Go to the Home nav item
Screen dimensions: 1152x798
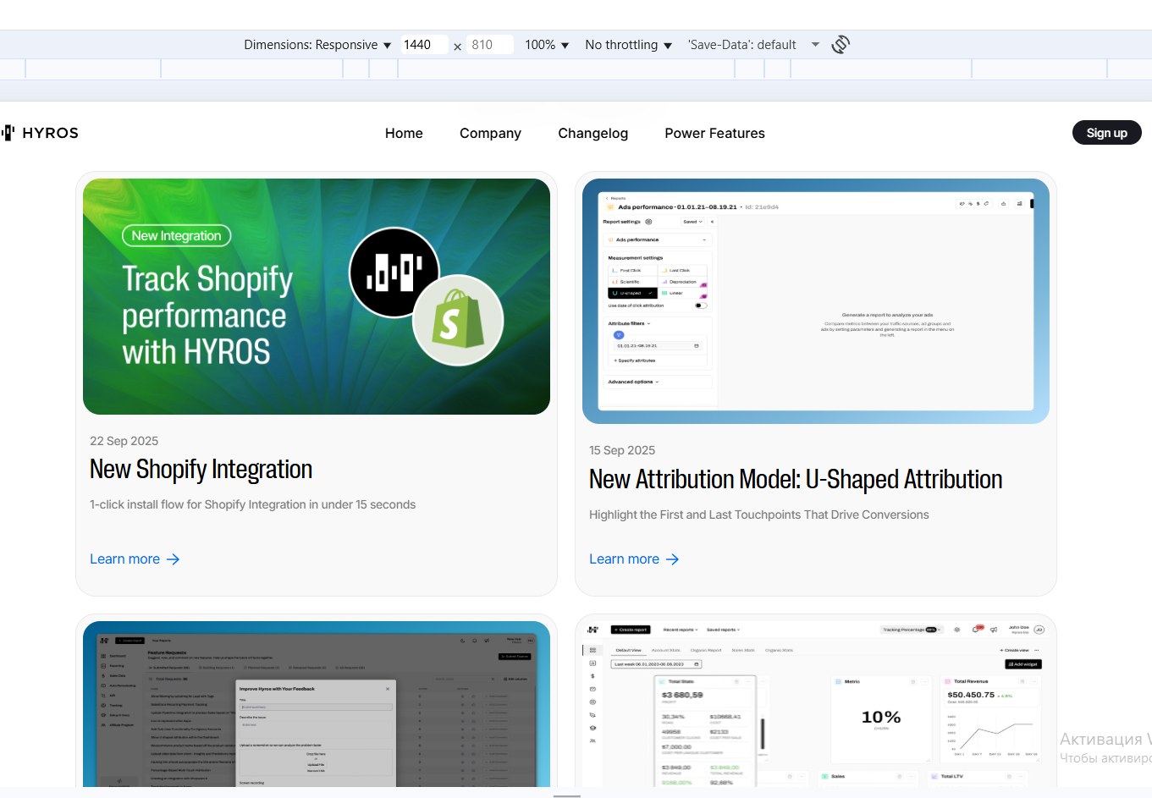404,133
